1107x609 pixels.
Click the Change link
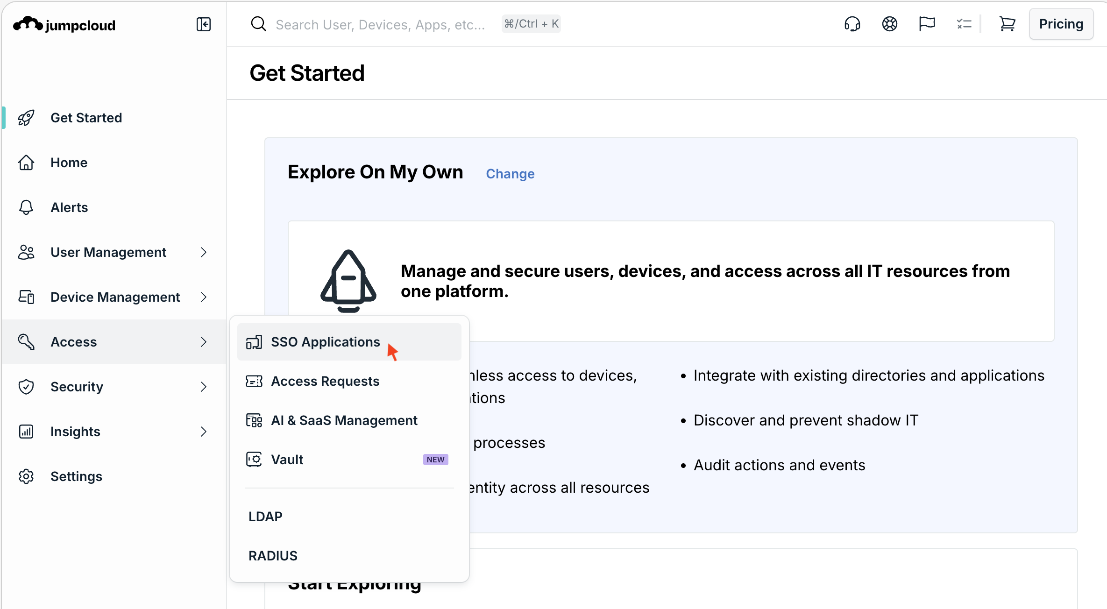[x=510, y=174]
